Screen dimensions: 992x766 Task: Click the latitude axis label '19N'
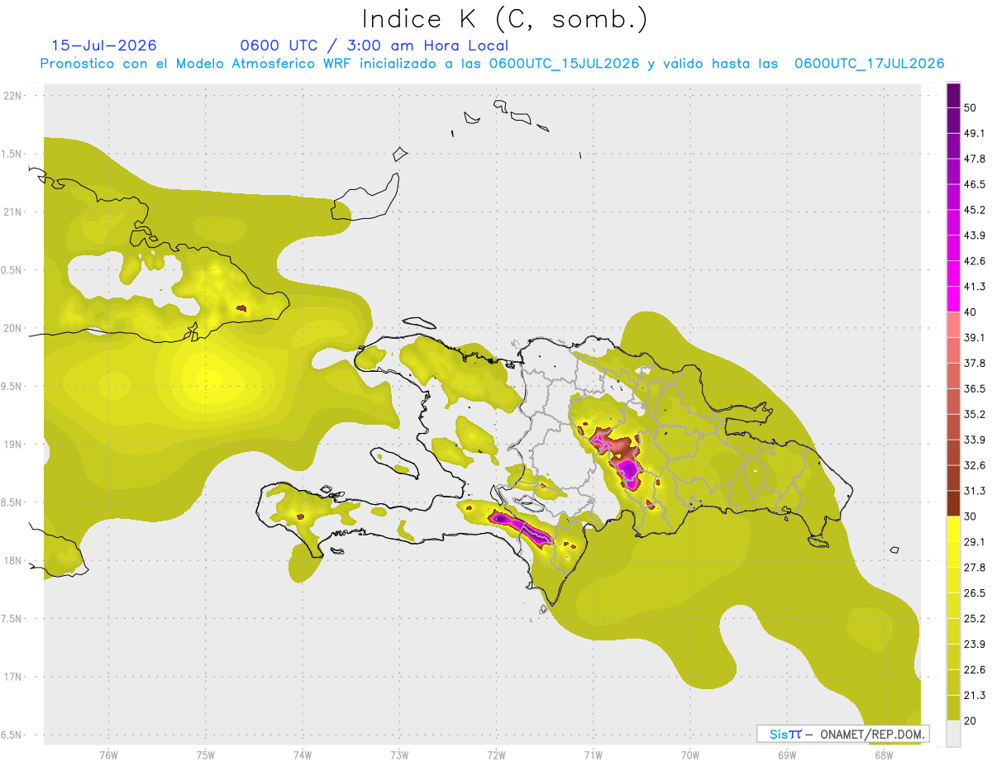(14, 444)
